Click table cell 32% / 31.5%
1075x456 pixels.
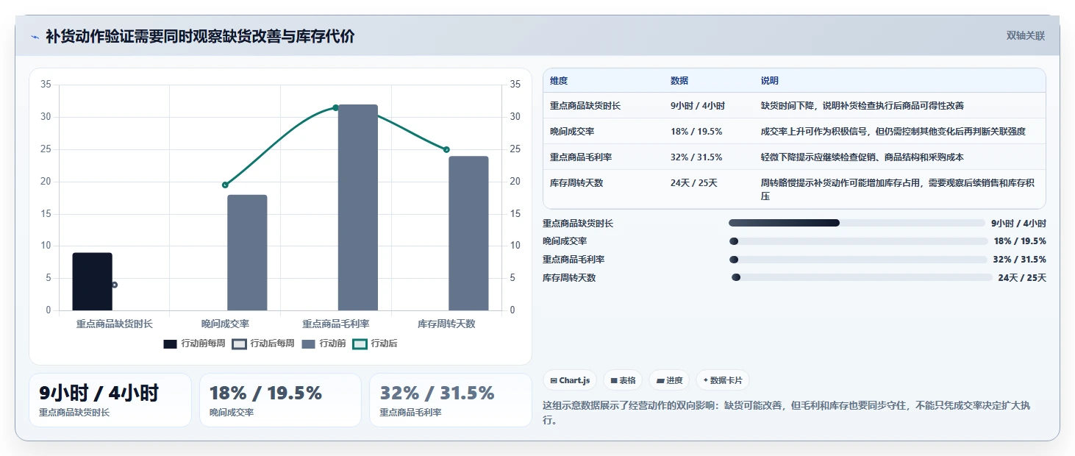[696, 157]
